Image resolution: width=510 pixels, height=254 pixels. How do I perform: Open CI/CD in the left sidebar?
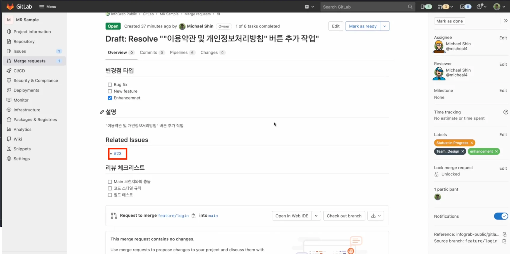[x=19, y=71]
